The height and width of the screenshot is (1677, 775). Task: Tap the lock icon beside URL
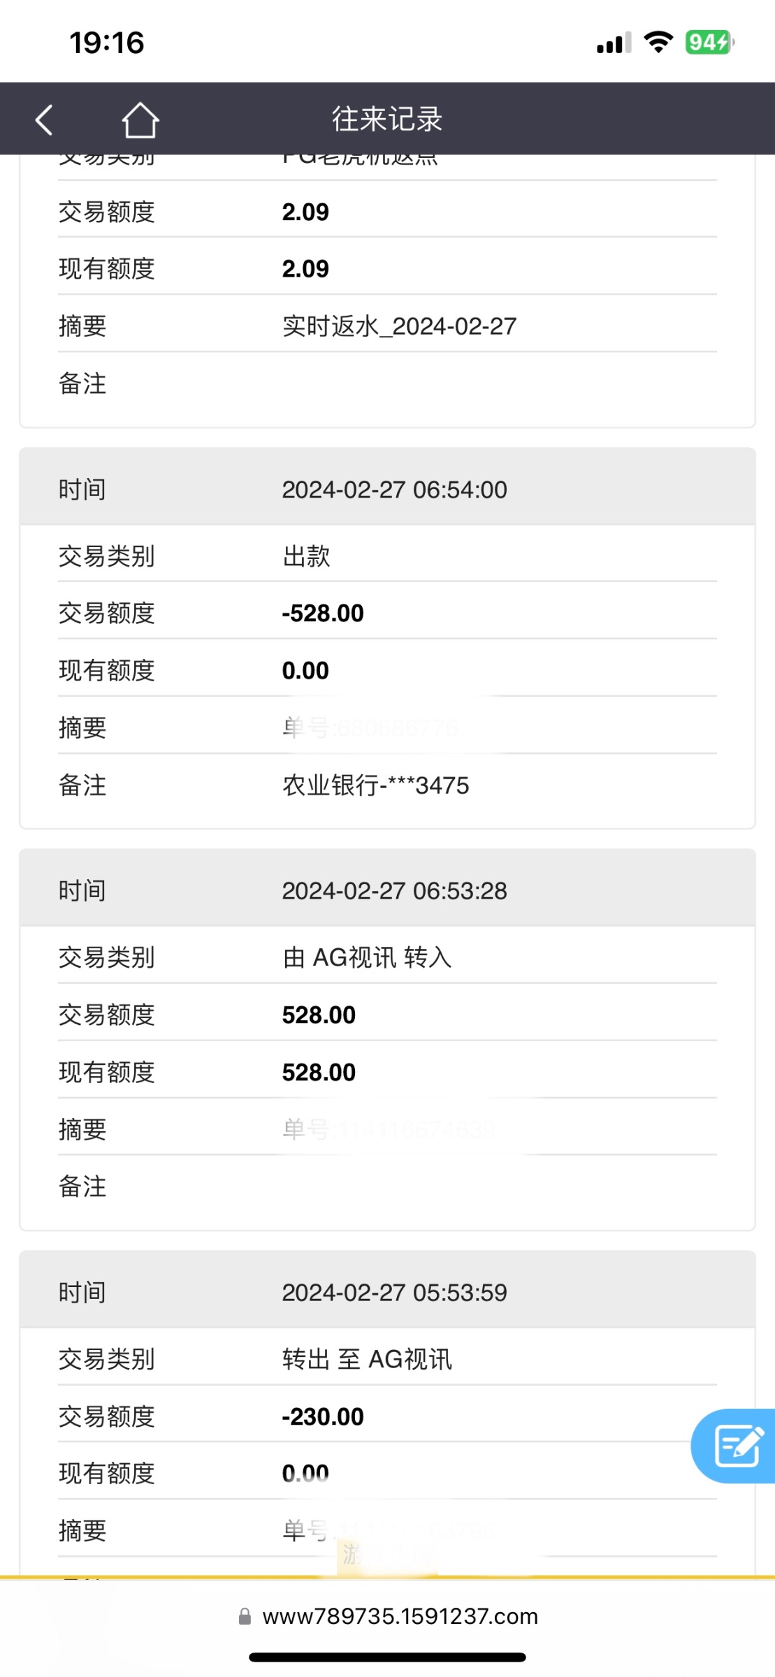pos(245,1616)
